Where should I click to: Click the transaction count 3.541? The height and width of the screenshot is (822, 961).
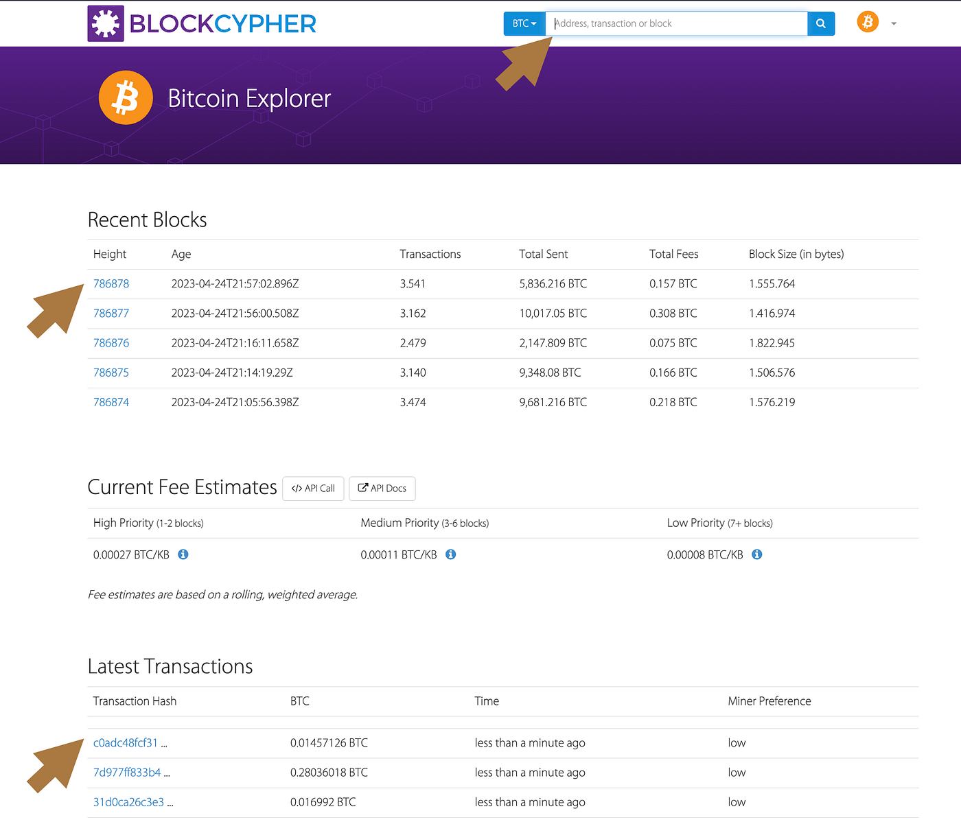coord(413,284)
